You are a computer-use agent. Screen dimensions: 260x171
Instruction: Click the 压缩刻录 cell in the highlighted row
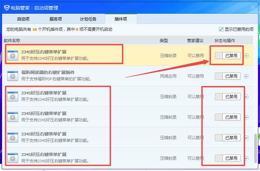point(168,56)
